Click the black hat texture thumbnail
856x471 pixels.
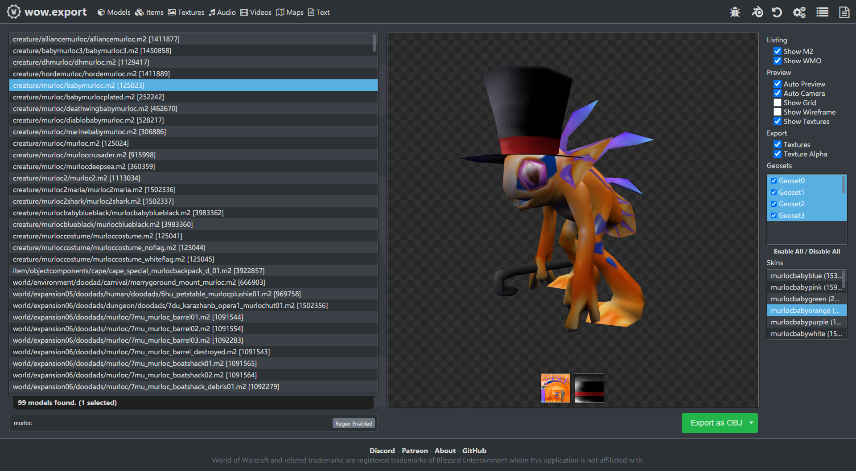pyautogui.click(x=589, y=388)
